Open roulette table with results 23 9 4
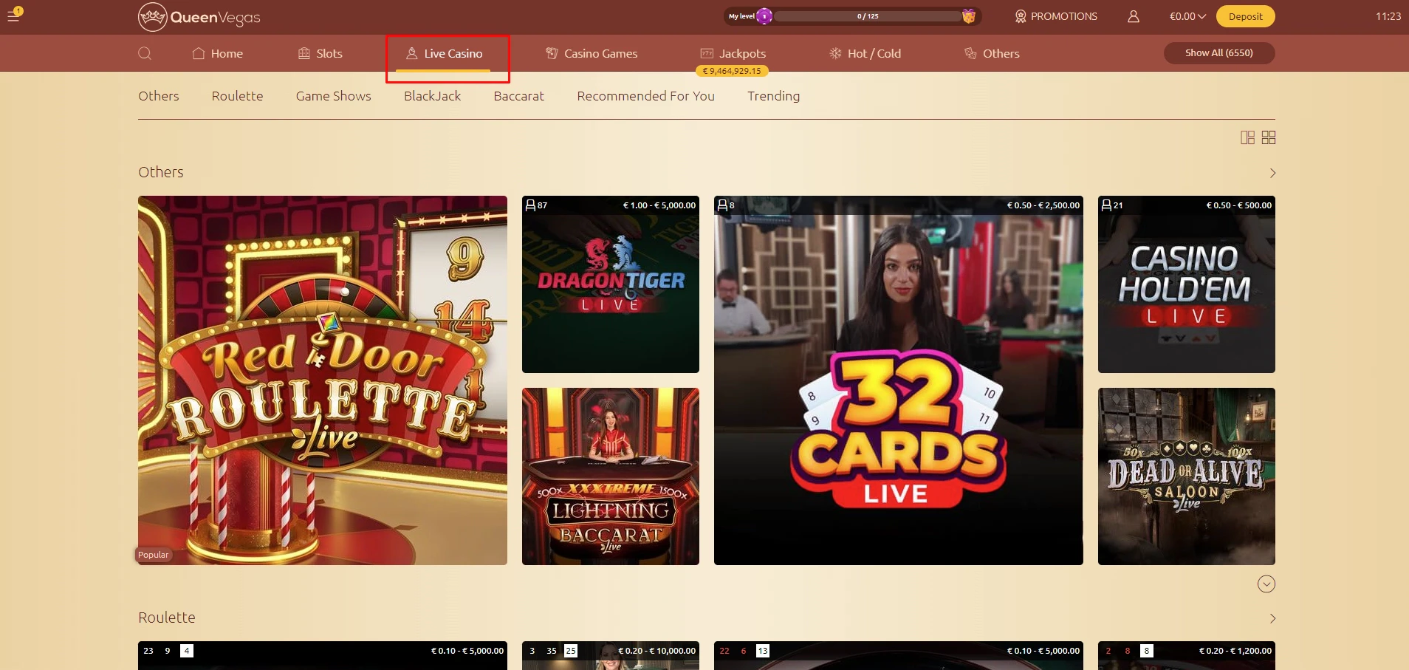The width and height of the screenshot is (1409, 670). (323, 655)
